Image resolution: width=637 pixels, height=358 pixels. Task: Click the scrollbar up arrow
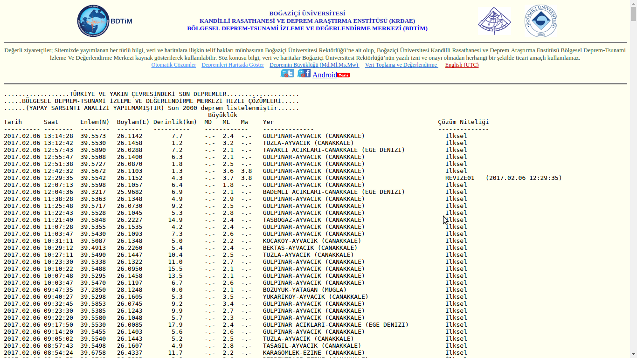[633, 3]
